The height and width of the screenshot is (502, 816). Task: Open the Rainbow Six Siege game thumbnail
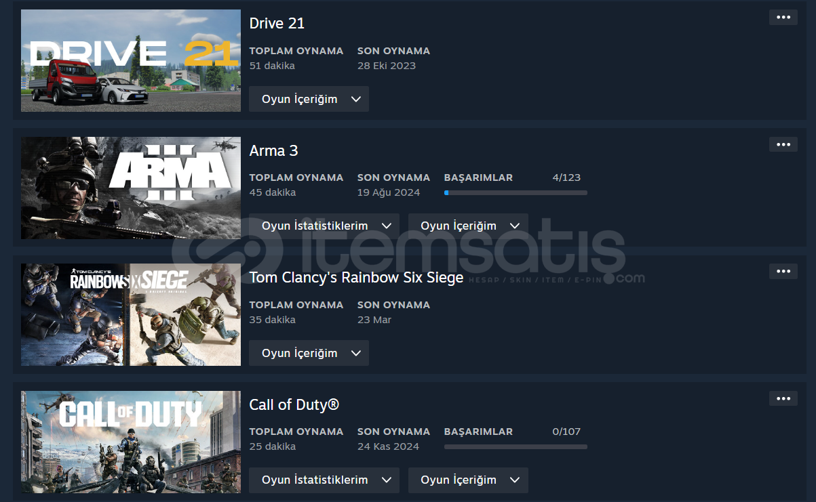(131, 314)
